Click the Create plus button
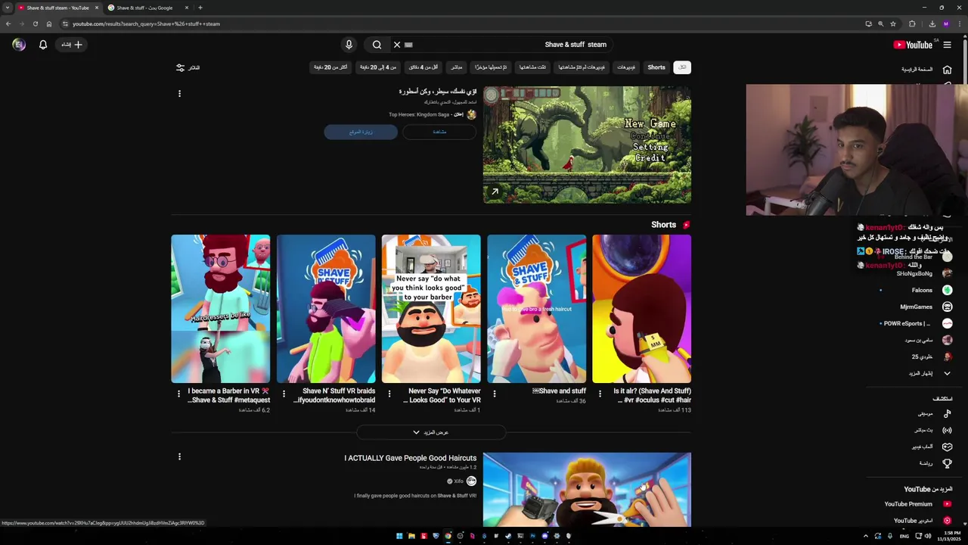The image size is (968, 545). coord(72,45)
